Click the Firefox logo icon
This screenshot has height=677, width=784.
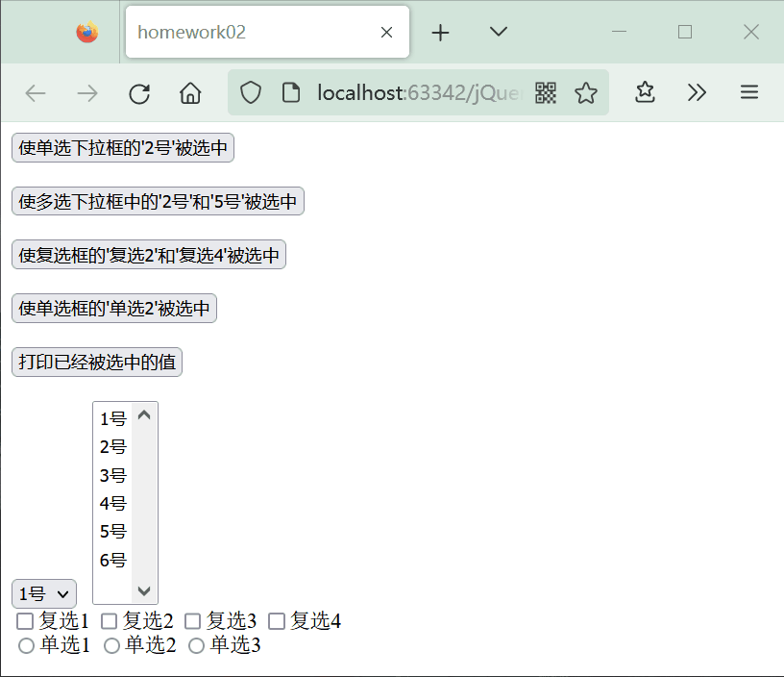(87, 32)
